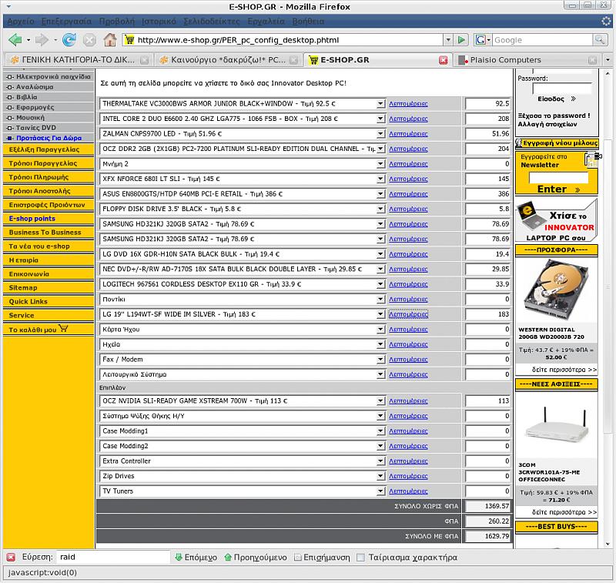
Task: Toggle the Ταίριασμα χαρακτήρα checkbox
Action: tap(360, 557)
